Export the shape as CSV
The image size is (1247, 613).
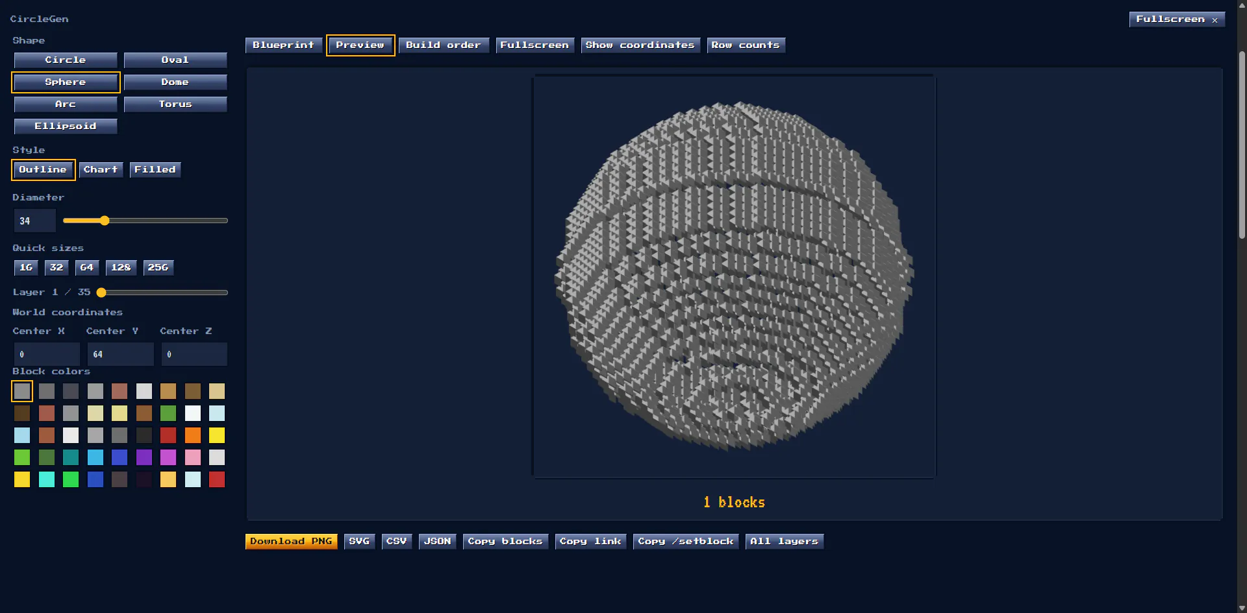tap(397, 541)
